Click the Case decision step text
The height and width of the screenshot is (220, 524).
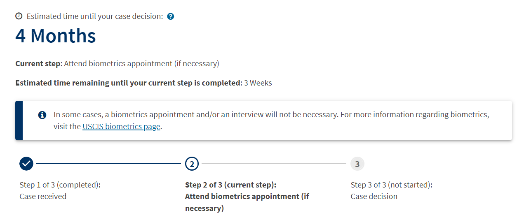pos(374,196)
